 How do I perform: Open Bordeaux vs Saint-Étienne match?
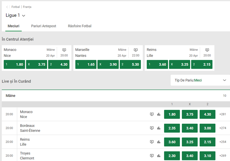[x=30, y=128]
